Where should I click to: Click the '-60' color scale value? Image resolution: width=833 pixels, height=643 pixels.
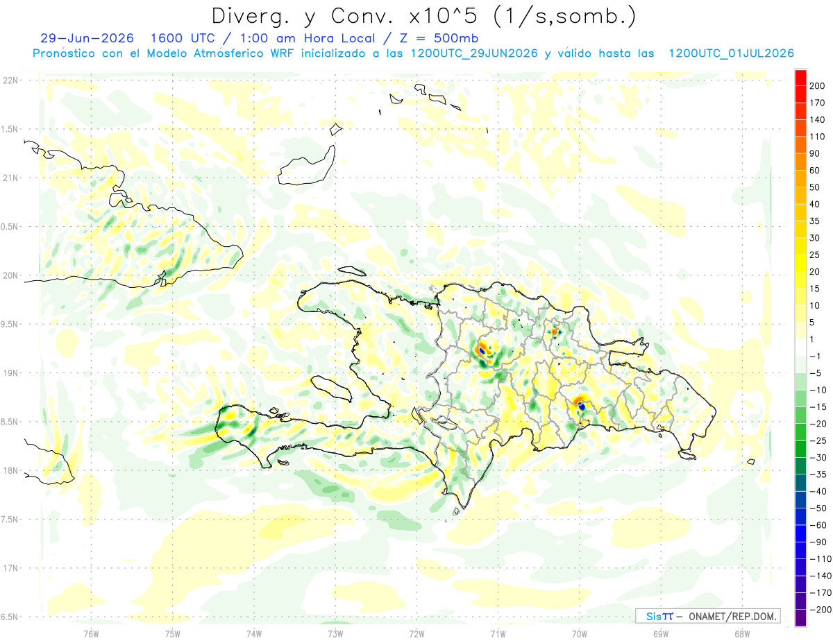[819, 526]
